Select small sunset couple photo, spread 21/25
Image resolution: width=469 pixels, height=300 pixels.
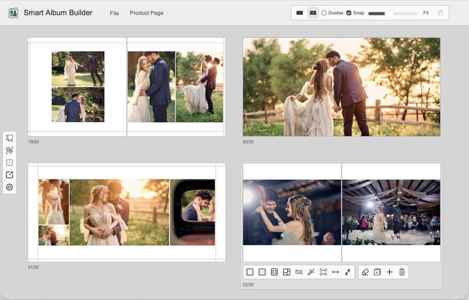click(54, 236)
